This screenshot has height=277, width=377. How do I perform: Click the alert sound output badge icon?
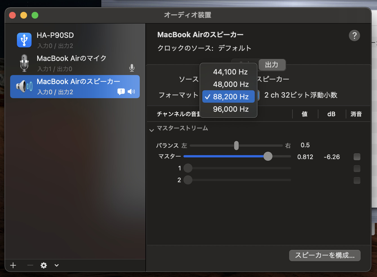(x=121, y=92)
